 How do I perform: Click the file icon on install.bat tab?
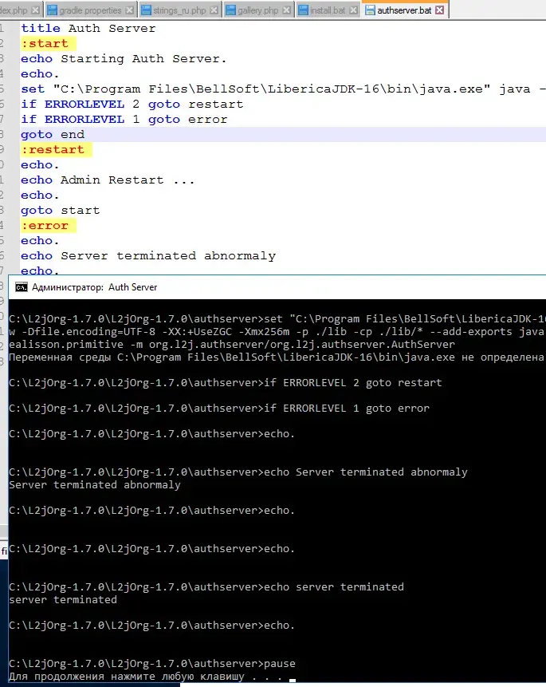coord(303,10)
